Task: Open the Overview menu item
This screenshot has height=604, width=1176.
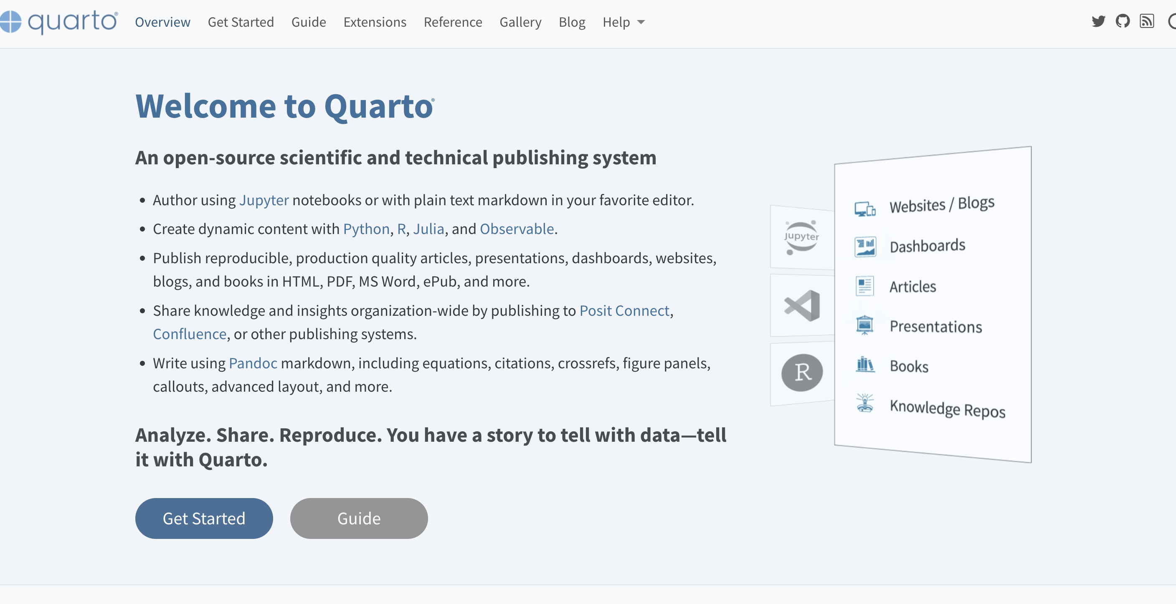Action: coord(162,22)
